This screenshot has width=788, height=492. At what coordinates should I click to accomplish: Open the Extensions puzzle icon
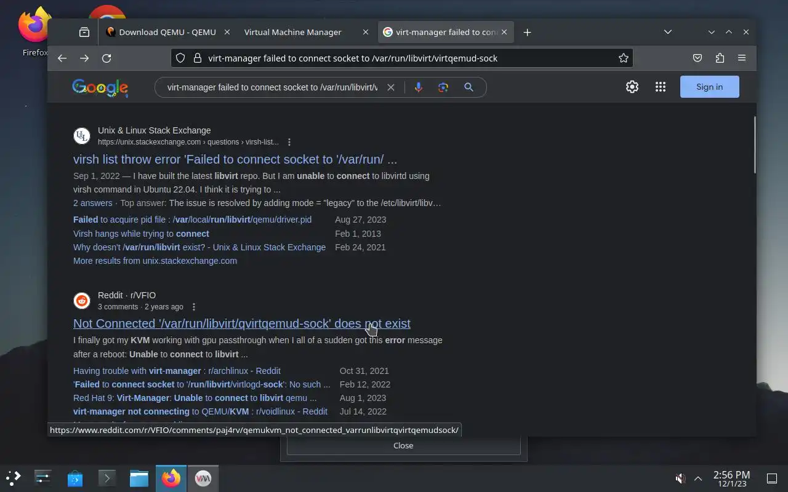[720, 58]
